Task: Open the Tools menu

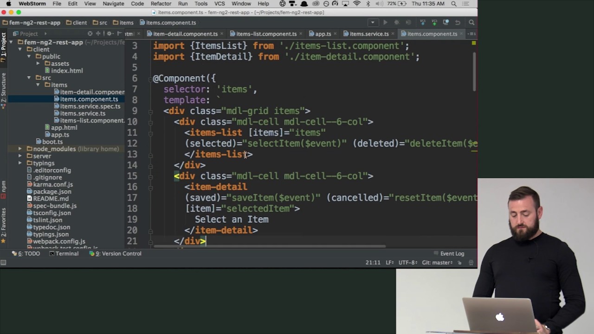Action: coord(201,4)
